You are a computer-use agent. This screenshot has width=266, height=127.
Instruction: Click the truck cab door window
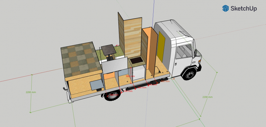[x=184, y=51]
